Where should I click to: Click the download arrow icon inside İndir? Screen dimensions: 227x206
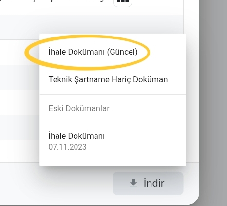point(133,184)
